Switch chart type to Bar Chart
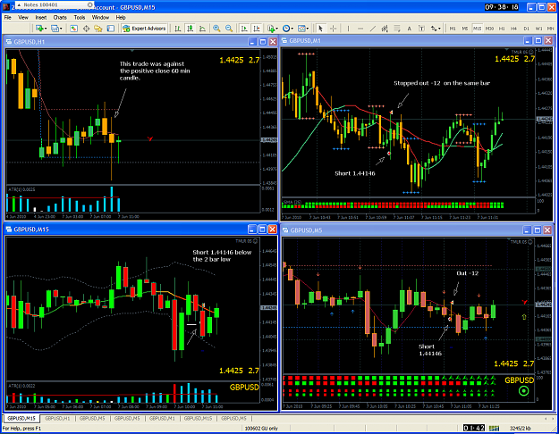The image size is (559, 434). (x=178, y=29)
